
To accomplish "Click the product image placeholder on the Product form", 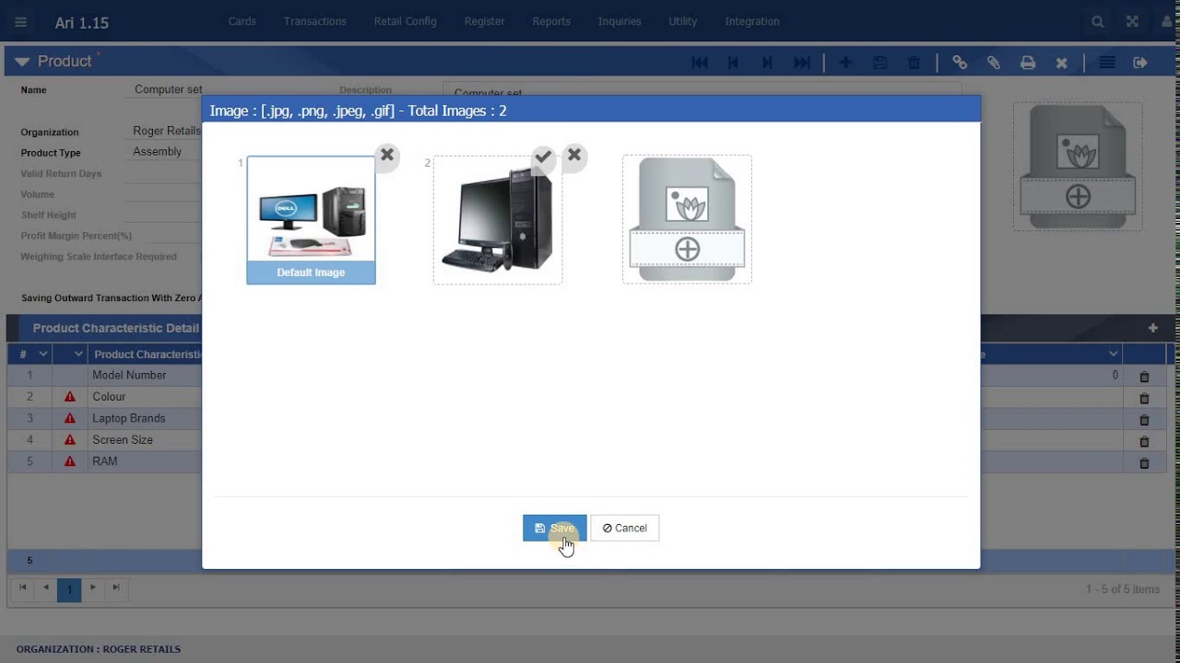I will (x=1078, y=167).
